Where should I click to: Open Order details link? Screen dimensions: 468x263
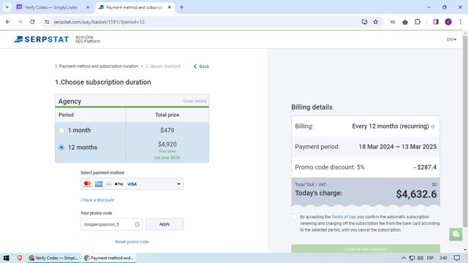(195, 102)
